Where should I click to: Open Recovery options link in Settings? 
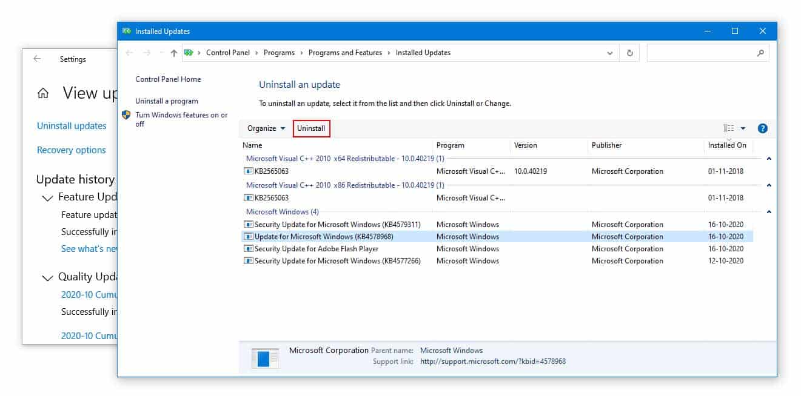pyautogui.click(x=72, y=150)
